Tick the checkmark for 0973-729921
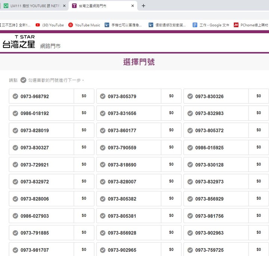This screenshot has width=269, height=256. point(15,165)
